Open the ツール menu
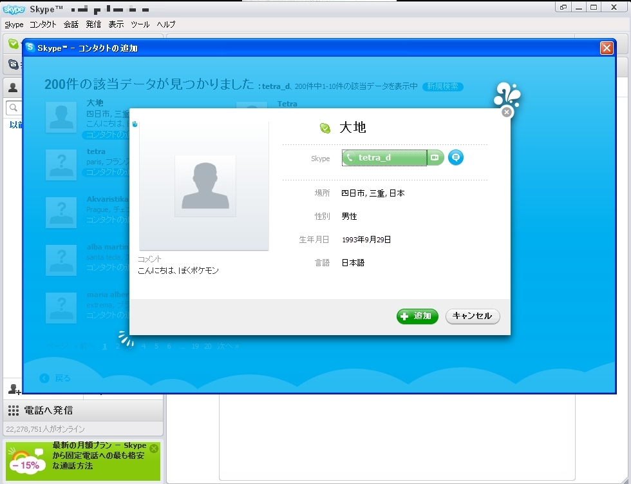 pyautogui.click(x=140, y=24)
